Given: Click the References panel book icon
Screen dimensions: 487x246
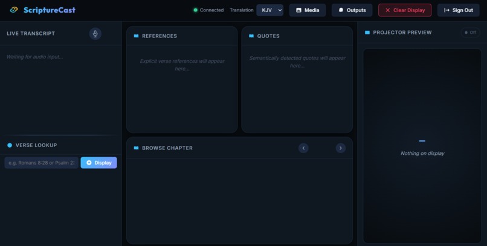Looking at the screenshot, I should (x=136, y=36).
